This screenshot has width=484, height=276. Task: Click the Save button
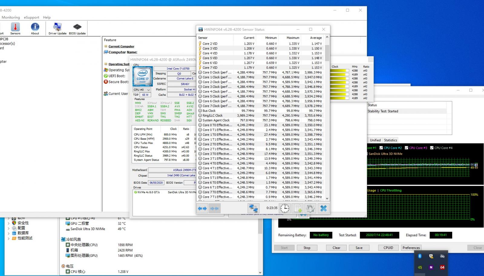pyautogui.click(x=359, y=248)
